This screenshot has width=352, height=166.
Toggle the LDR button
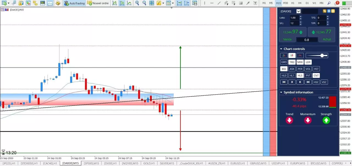[308, 62]
